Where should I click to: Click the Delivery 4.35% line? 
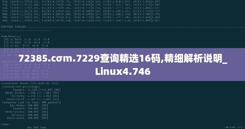pyautogui.click(x=35, y=96)
